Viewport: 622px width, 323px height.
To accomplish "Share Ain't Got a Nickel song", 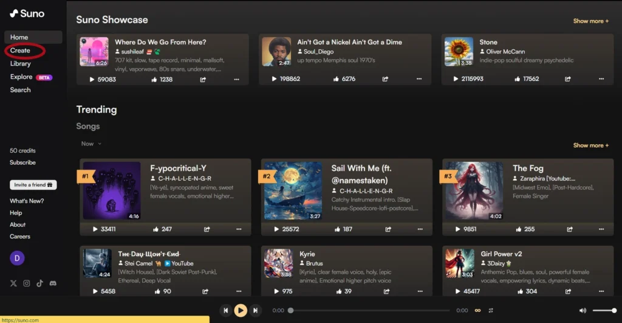I will (385, 79).
